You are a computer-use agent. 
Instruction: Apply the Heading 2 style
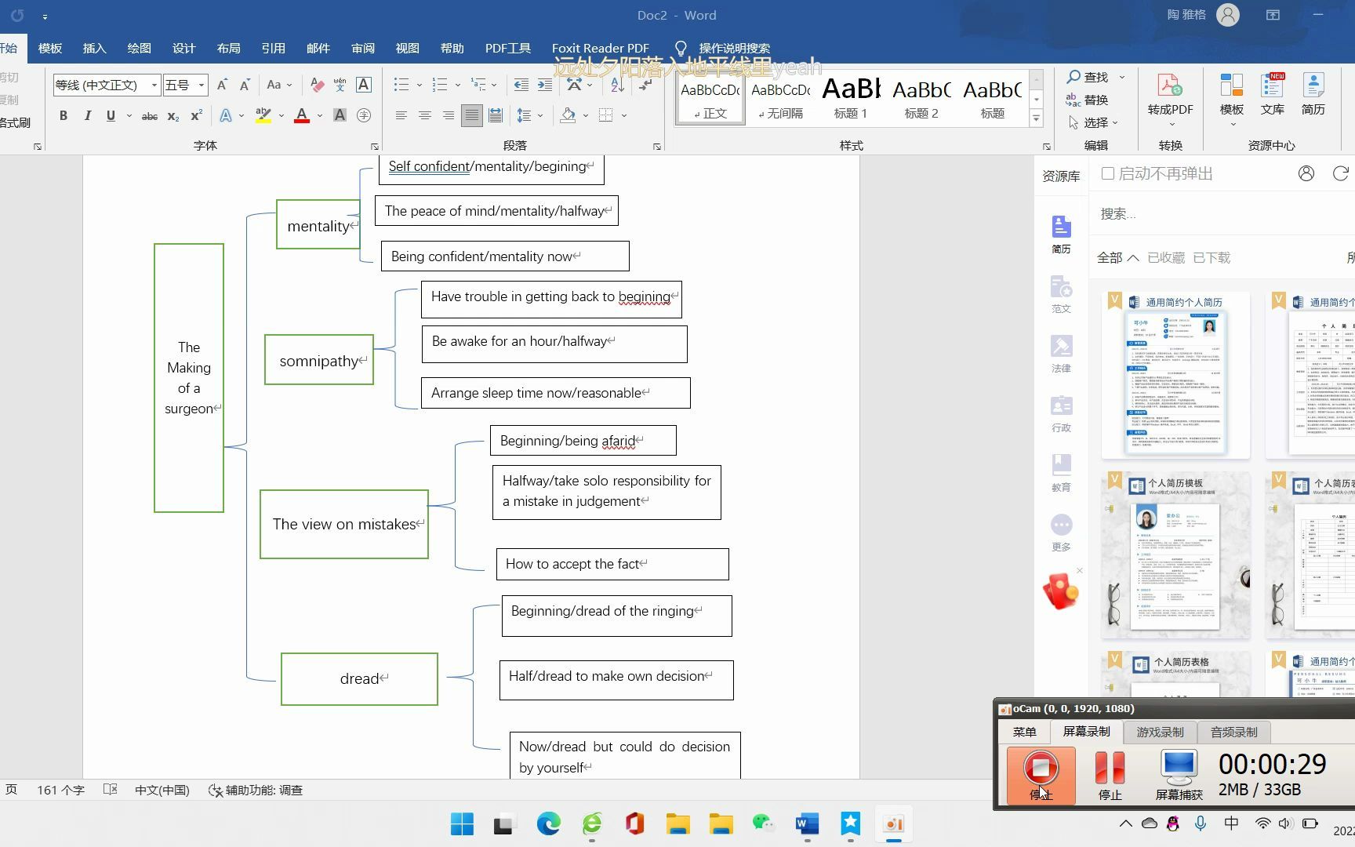coord(921,98)
